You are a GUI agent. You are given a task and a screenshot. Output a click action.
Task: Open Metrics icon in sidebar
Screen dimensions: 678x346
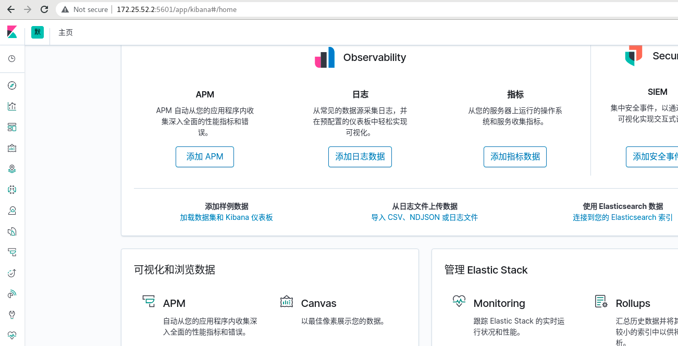[12, 211]
